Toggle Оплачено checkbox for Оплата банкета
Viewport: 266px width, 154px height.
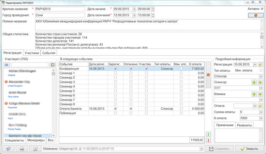point(131,108)
